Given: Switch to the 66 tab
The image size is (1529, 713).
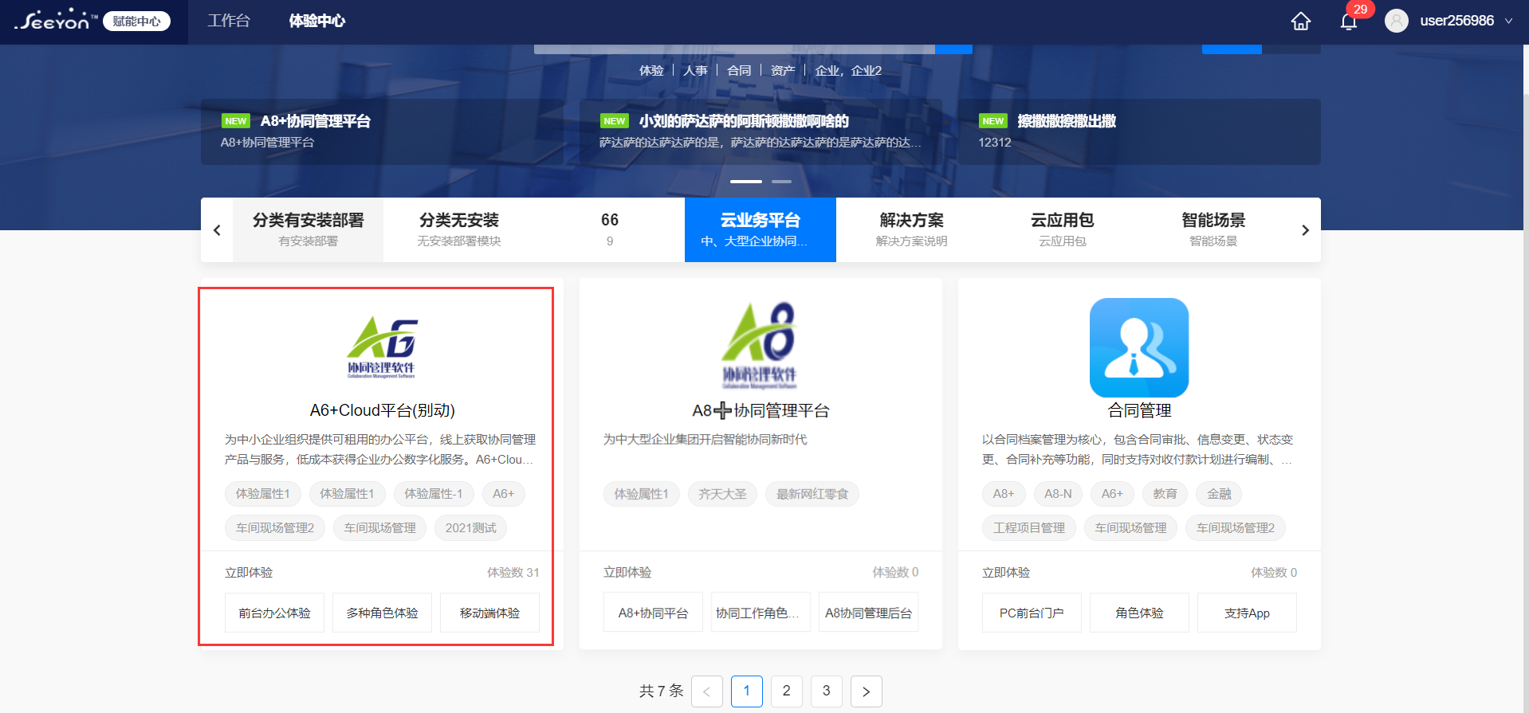Looking at the screenshot, I should [x=610, y=229].
